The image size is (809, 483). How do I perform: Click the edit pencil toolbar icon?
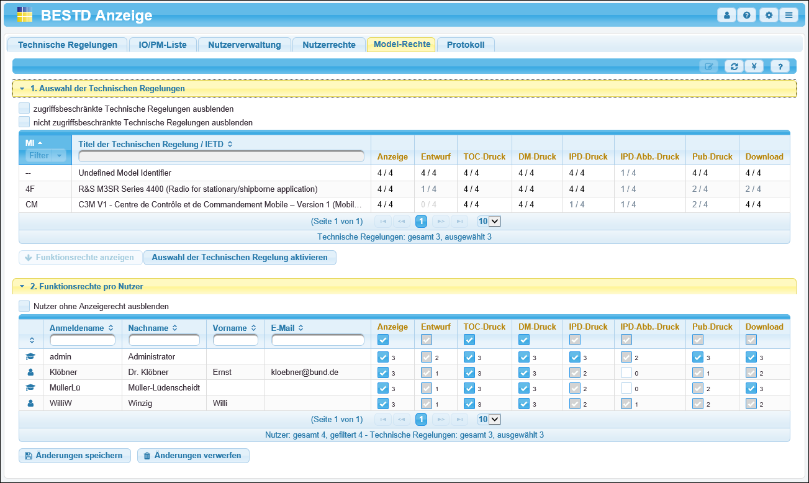pos(709,66)
